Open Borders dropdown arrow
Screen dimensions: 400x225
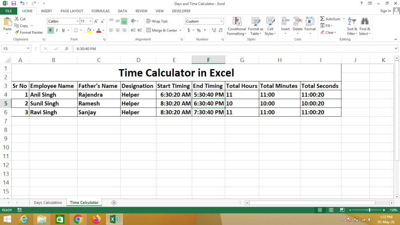click(81, 30)
